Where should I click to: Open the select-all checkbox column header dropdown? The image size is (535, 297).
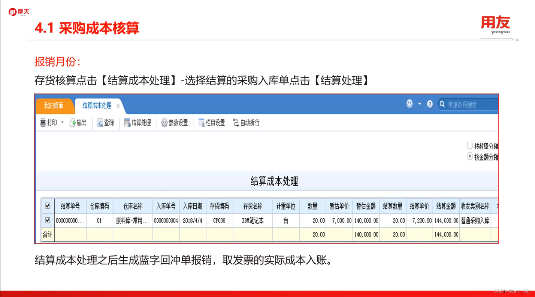click(48, 206)
